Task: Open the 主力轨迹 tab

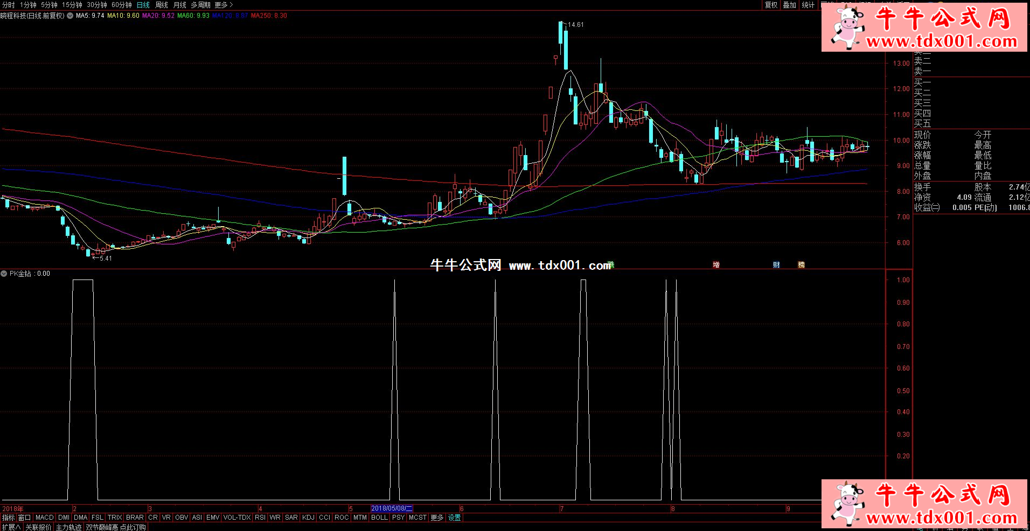Action: pos(69,527)
